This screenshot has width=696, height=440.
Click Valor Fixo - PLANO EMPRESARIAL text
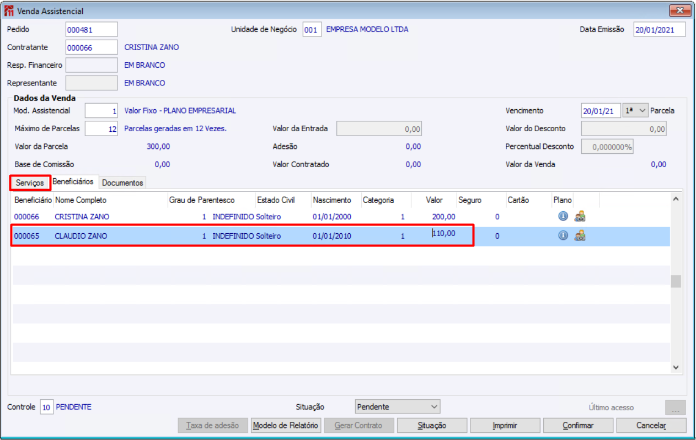coord(180,111)
